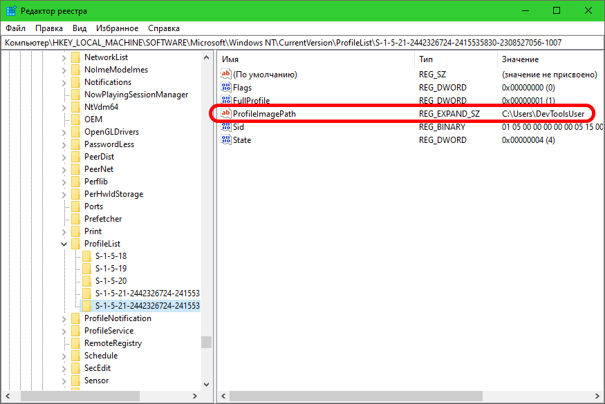Select the ProfileList folder icon
This screenshot has height=404, width=605.
[76, 244]
